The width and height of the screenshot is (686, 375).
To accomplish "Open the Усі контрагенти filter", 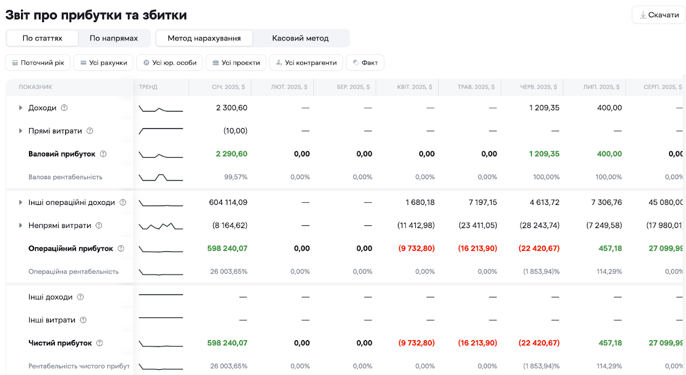I will [x=306, y=62].
